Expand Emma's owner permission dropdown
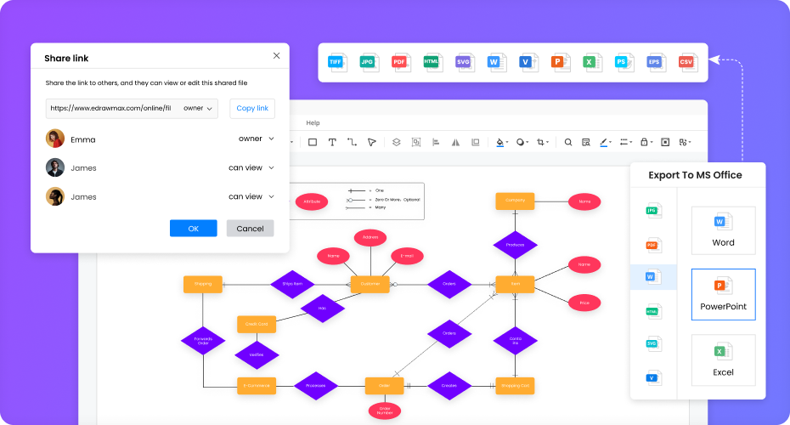Screen dimensions: 790x425 pyautogui.click(x=256, y=139)
